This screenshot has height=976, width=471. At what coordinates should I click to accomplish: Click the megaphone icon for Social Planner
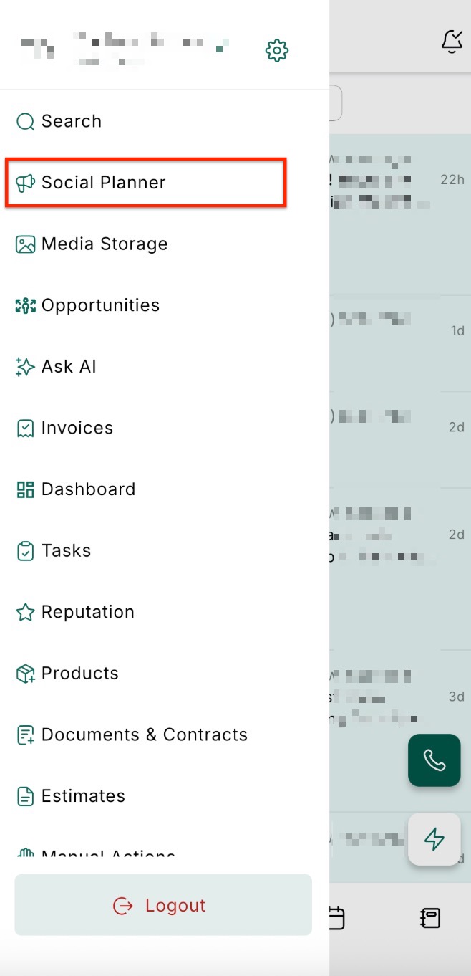click(25, 183)
